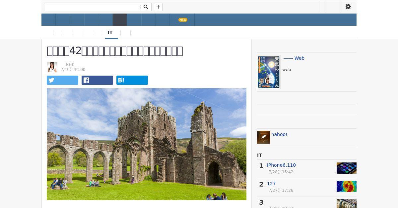Share the article via Facebook button
Screen dimensions: 398x208
(x=97, y=80)
